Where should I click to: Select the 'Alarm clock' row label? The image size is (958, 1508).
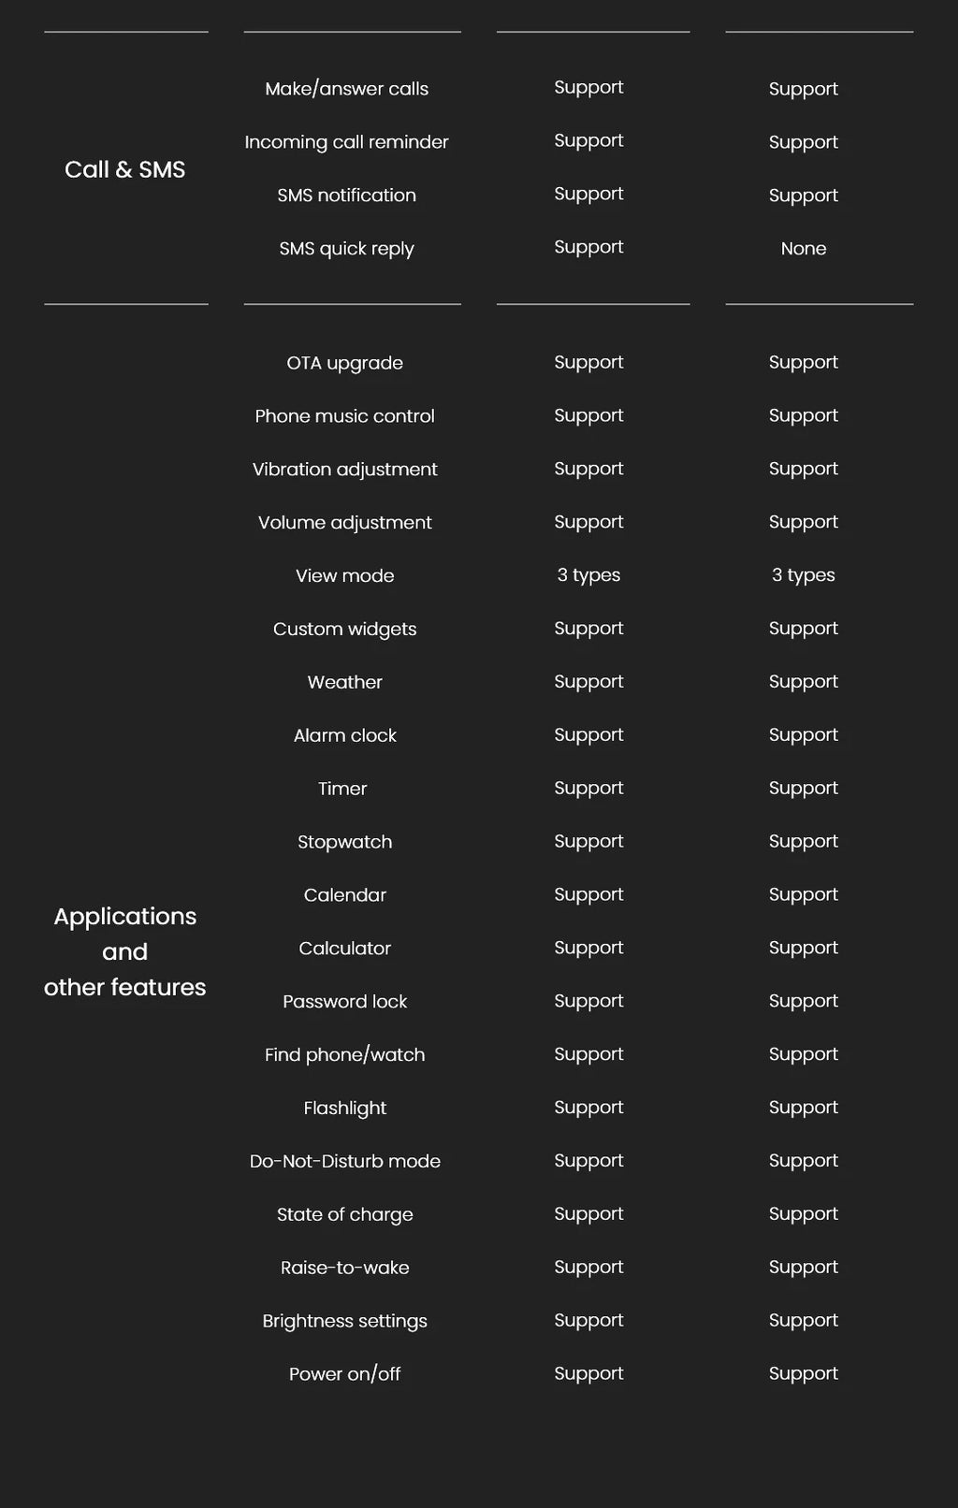(x=344, y=736)
